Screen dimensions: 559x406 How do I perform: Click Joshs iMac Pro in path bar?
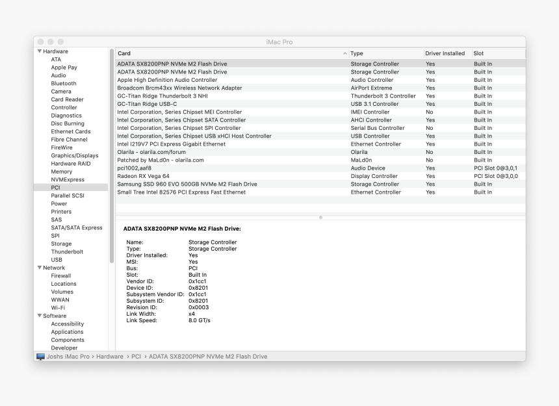[x=68, y=357]
